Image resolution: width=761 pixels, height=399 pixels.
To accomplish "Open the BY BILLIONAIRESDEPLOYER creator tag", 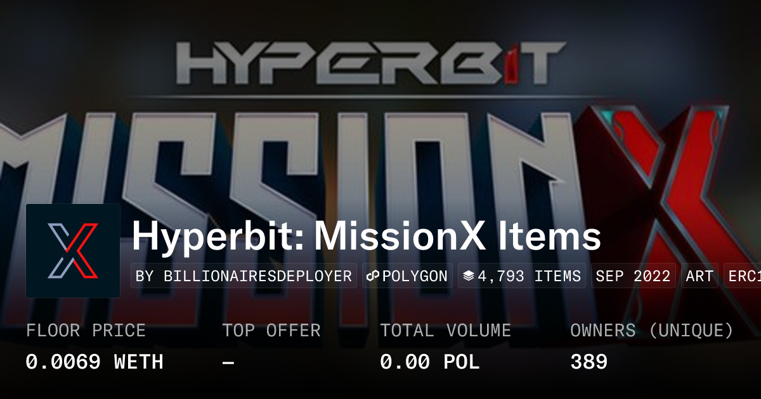I will point(245,276).
